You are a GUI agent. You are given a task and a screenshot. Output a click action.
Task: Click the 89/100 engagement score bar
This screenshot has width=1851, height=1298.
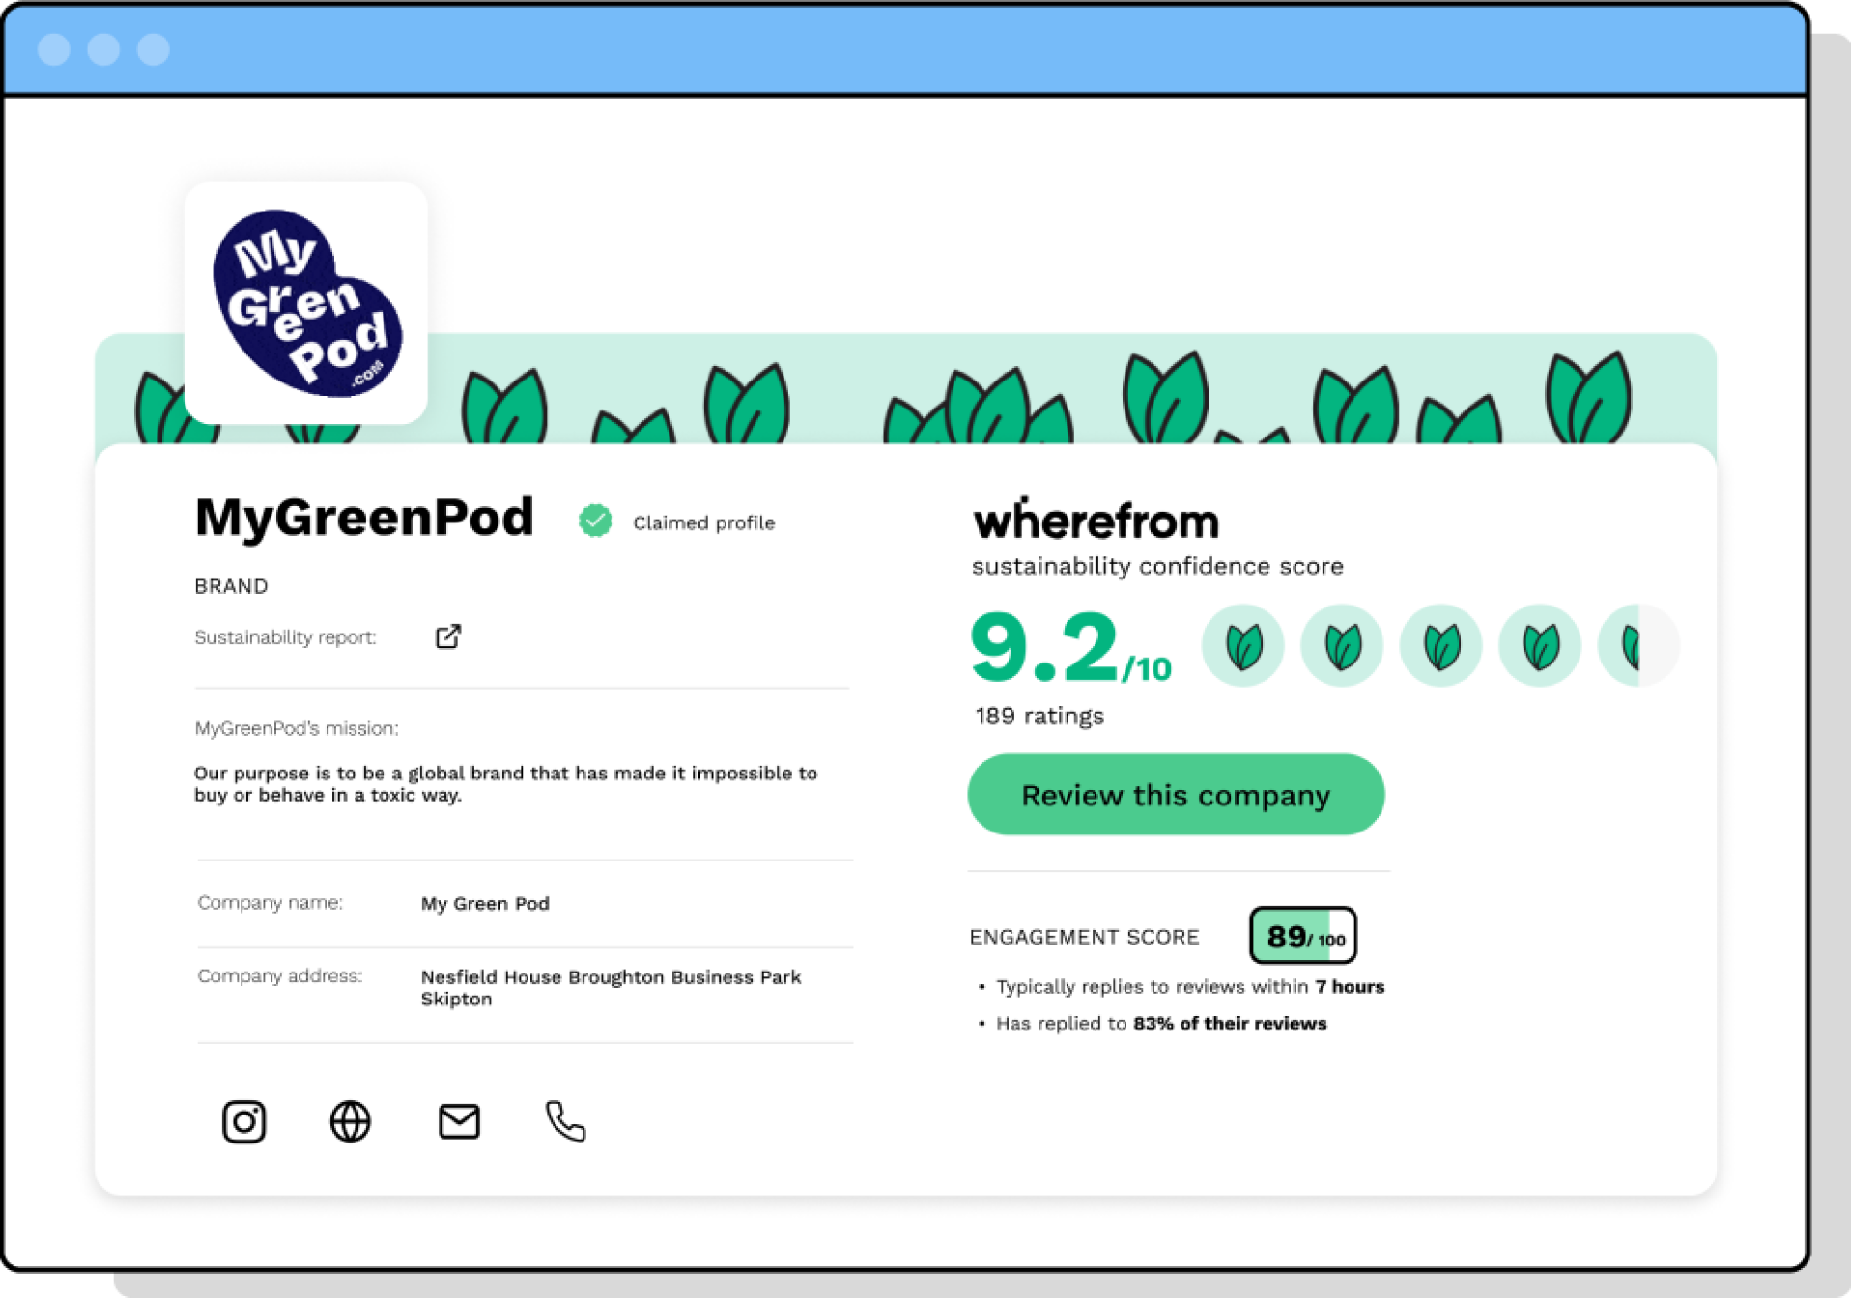tap(1302, 935)
